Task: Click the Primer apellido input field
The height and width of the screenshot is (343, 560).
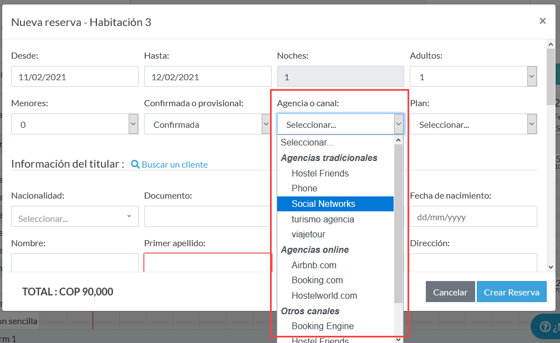Action: [x=207, y=262]
